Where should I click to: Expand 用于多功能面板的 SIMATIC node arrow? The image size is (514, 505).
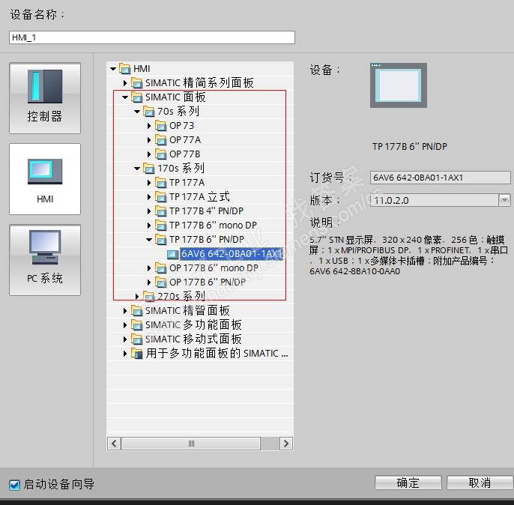[x=125, y=354]
